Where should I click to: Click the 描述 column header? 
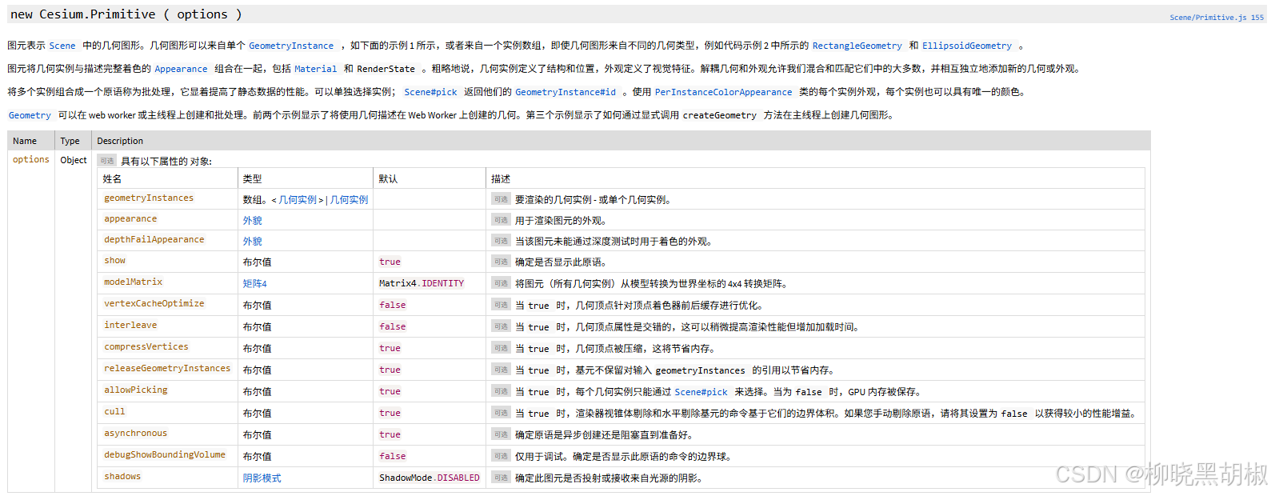[x=501, y=178]
